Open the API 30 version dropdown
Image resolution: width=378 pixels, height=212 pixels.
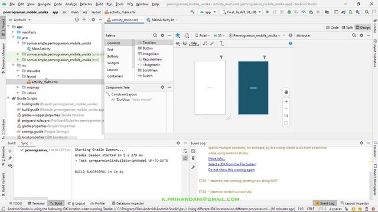coord(219,35)
